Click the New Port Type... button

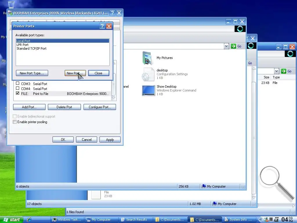[32, 73]
